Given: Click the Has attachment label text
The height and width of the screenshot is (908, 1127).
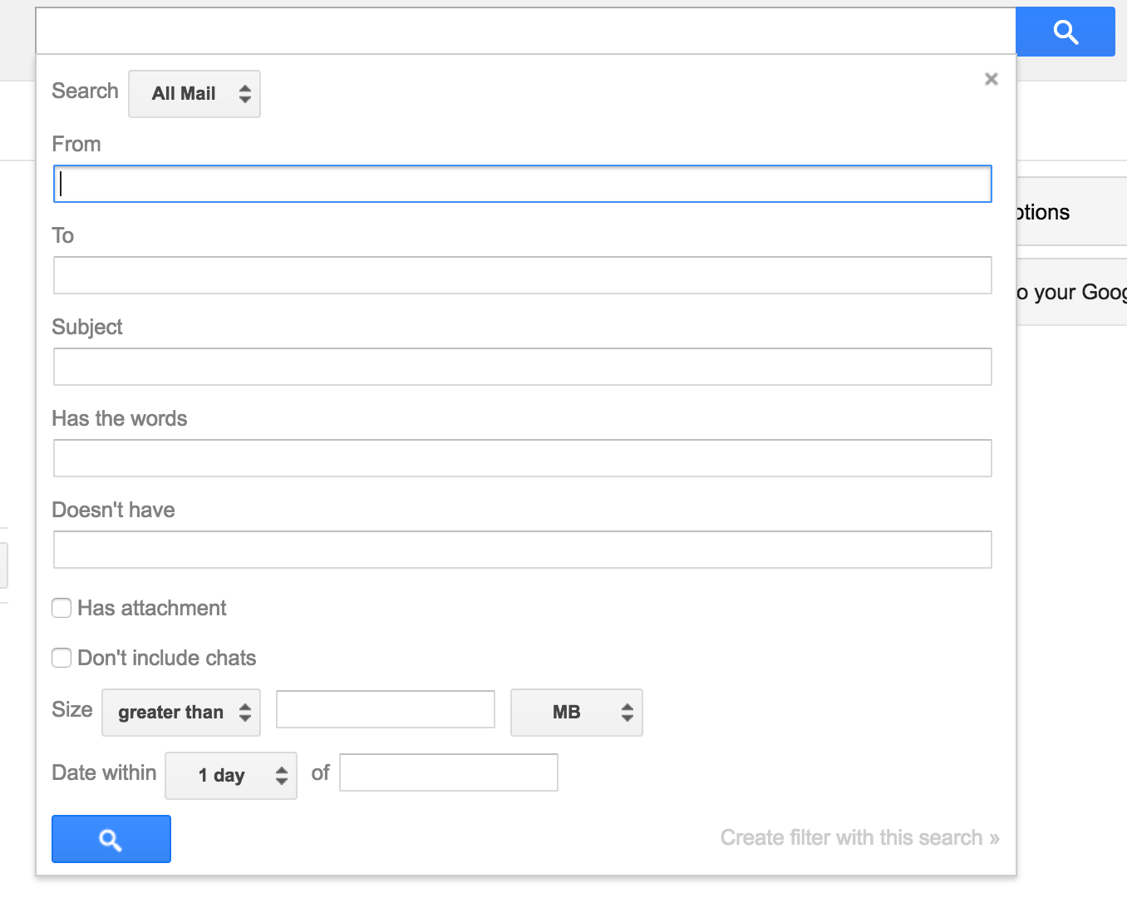Looking at the screenshot, I should click(152, 608).
